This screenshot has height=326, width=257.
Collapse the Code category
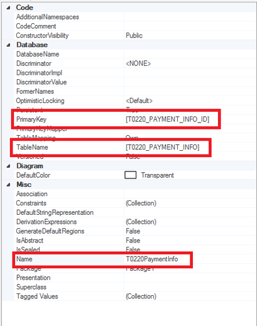(8, 8)
